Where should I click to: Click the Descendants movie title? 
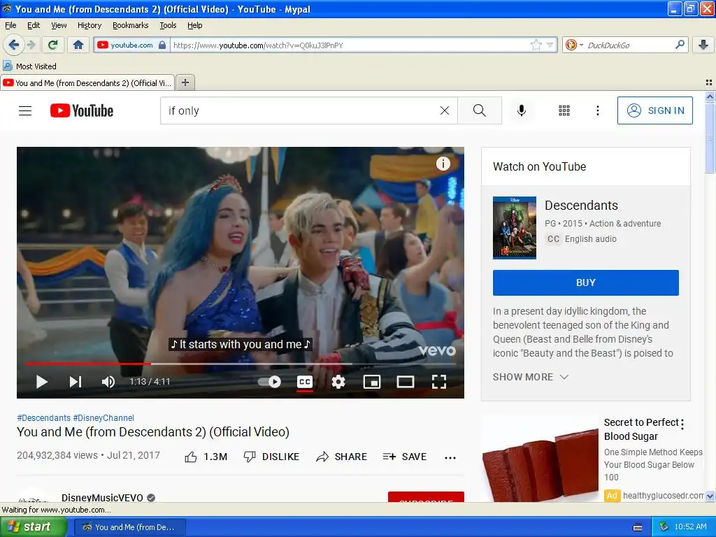coord(581,206)
